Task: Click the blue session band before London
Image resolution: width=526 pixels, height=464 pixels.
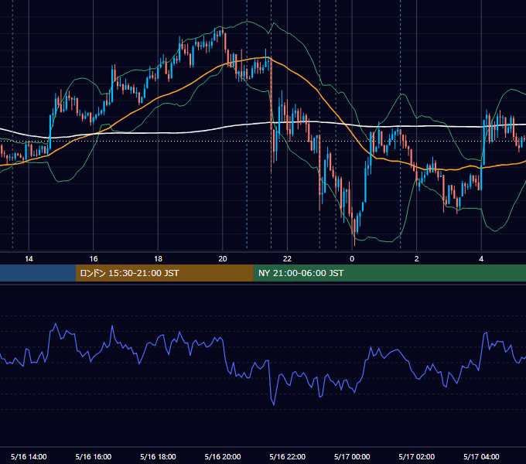Action: point(38,273)
